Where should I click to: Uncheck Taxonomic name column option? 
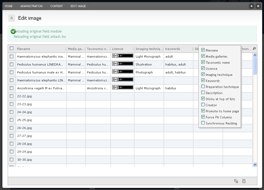[x=203, y=62]
